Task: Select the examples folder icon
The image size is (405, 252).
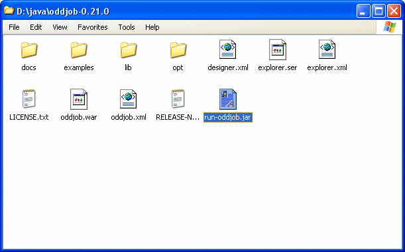Action: [79, 50]
